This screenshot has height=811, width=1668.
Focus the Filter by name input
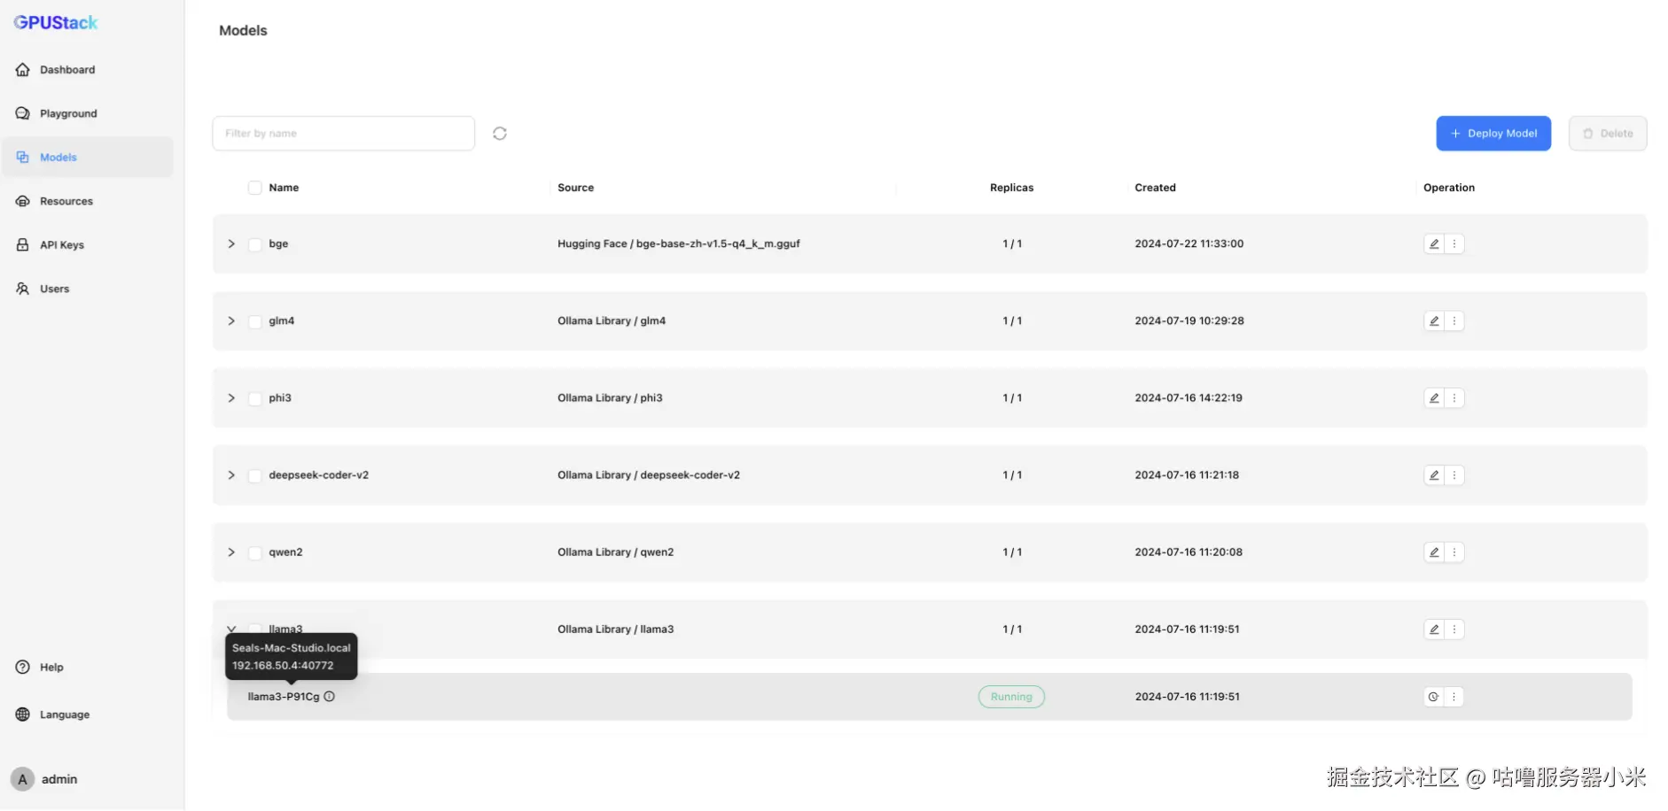click(x=344, y=134)
